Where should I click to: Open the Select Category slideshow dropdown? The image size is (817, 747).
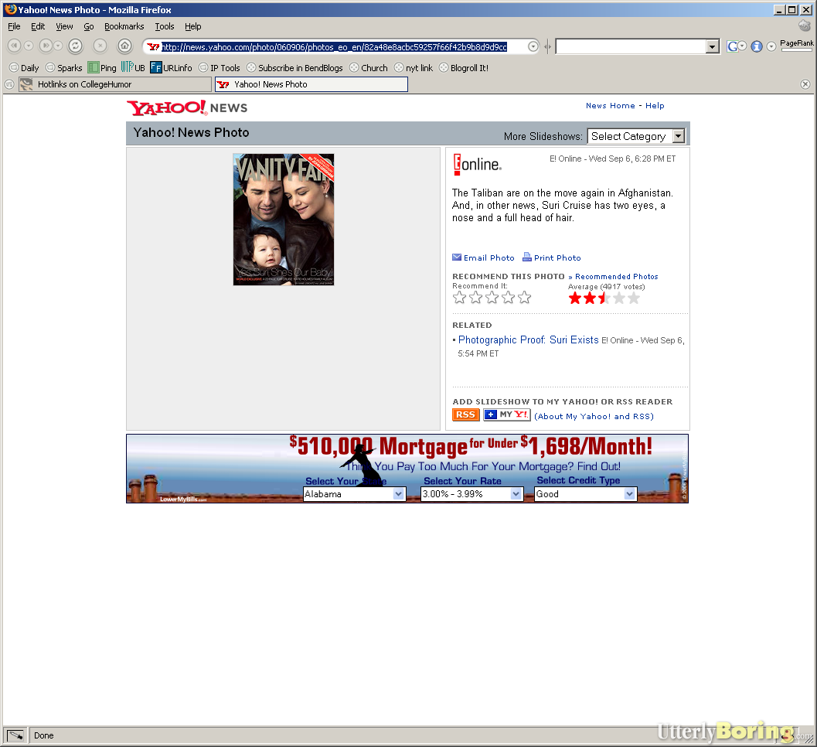click(636, 136)
